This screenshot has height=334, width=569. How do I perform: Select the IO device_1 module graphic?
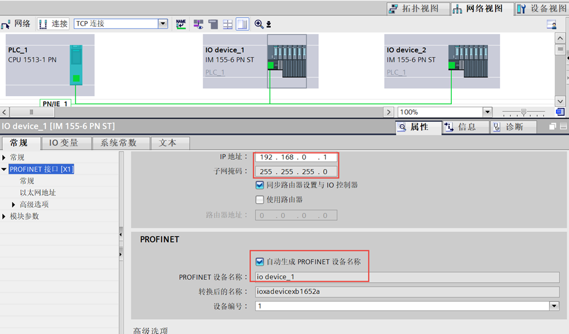tap(287, 62)
